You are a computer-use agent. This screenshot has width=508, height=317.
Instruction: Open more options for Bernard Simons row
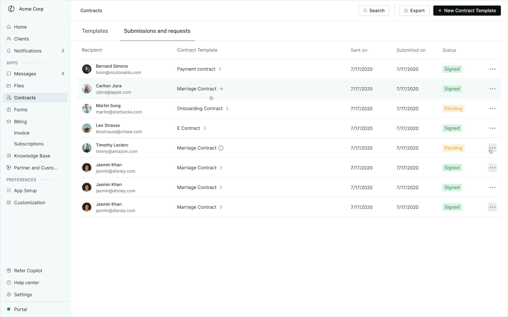pyautogui.click(x=492, y=69)
